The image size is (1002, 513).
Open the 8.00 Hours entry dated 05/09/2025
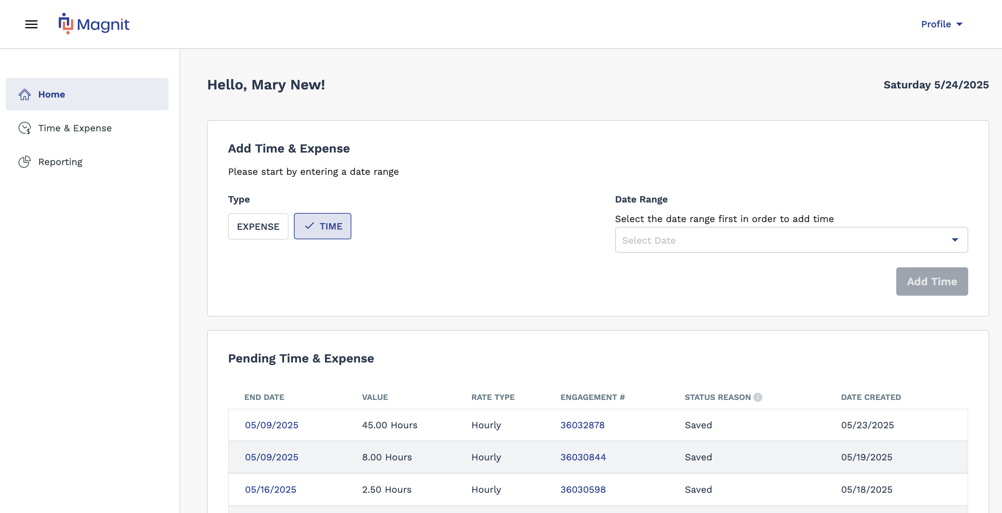coord(272,457)
